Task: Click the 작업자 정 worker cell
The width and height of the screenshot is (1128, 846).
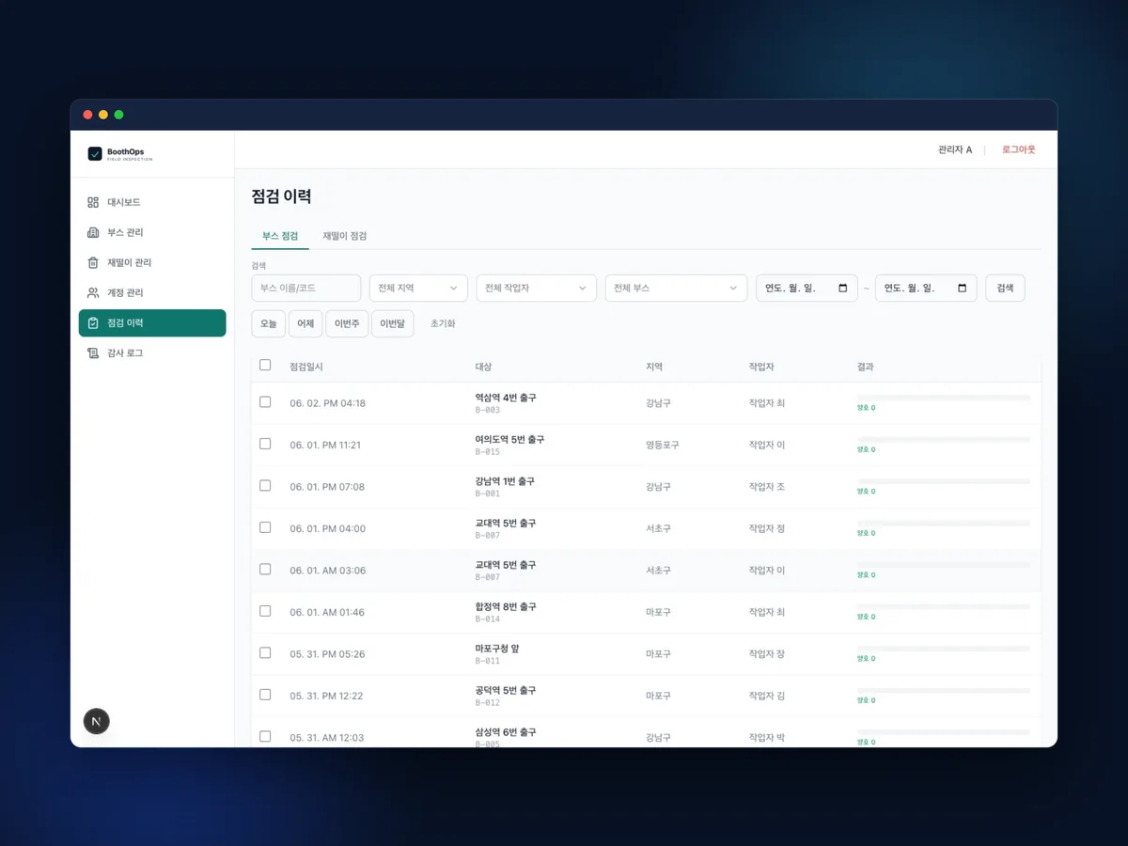Action: point(767,528)
